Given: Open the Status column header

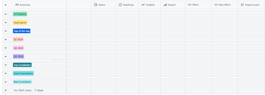Looking at the screenshot, I should [x=103, y=5].
